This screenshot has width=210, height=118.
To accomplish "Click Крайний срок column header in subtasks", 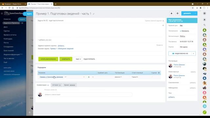I will tap(103, 73).
